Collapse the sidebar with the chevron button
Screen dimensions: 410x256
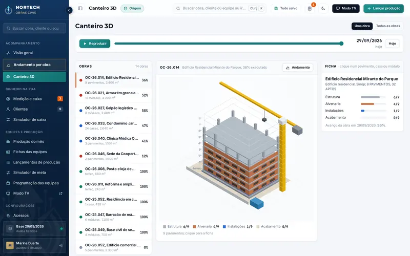(x=69, y=10)
